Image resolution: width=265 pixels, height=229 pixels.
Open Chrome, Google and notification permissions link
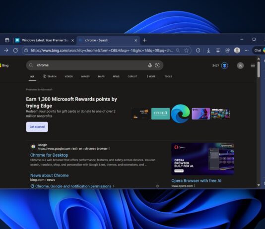(x=73, y=186)
